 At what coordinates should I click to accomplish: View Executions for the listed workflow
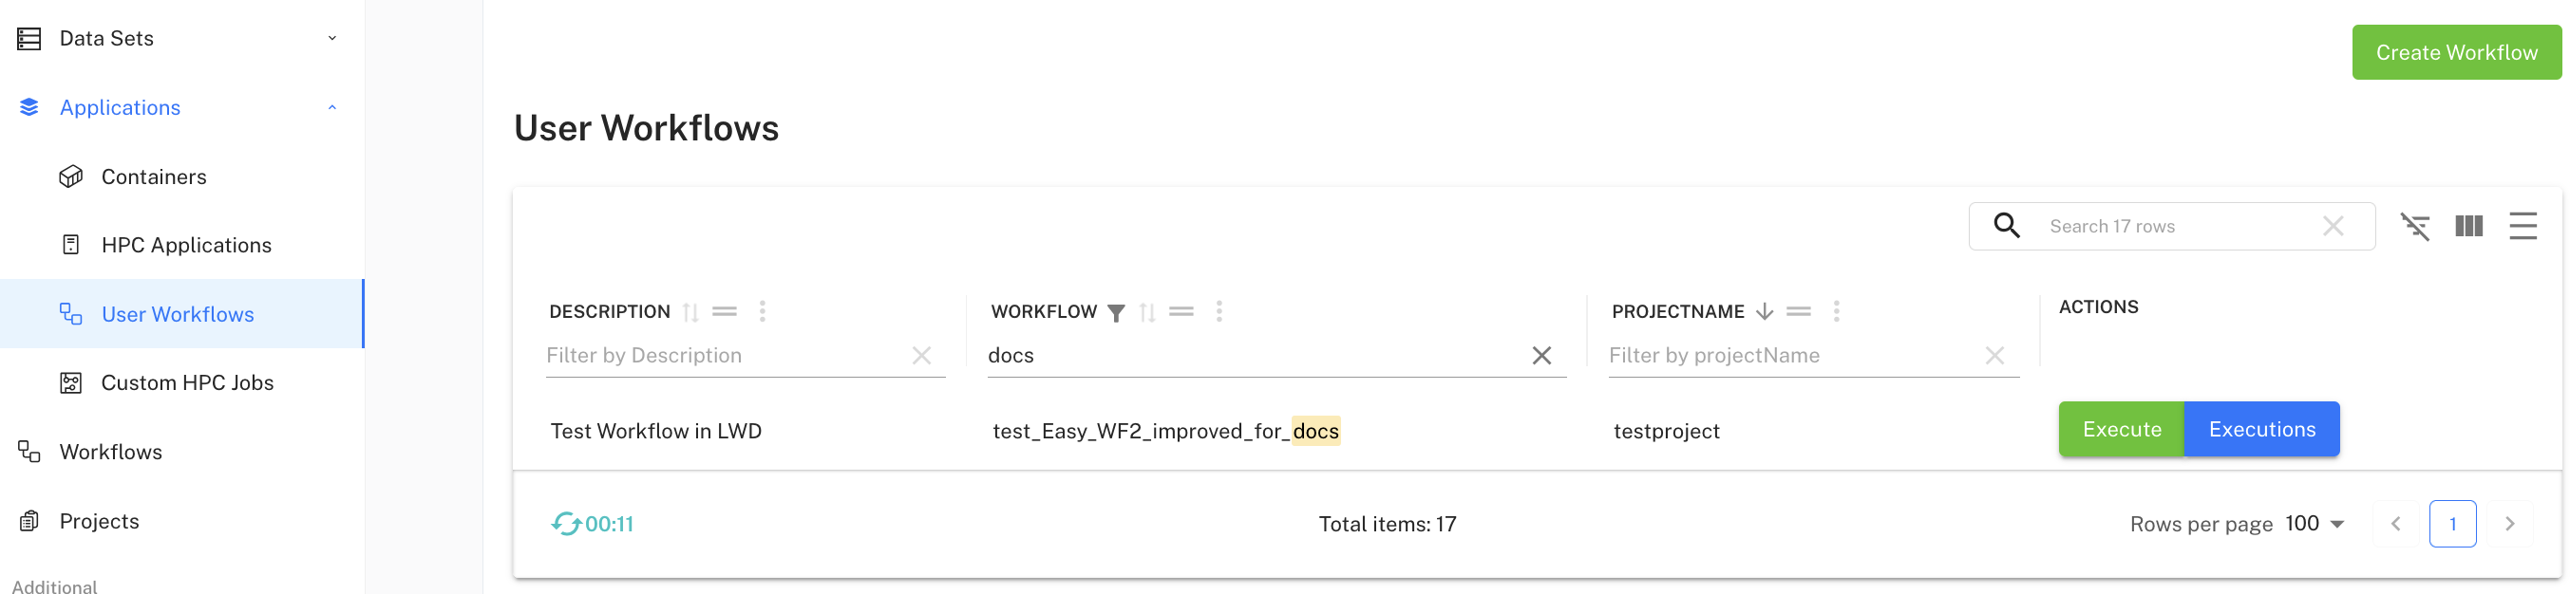tap(2261, 430)
